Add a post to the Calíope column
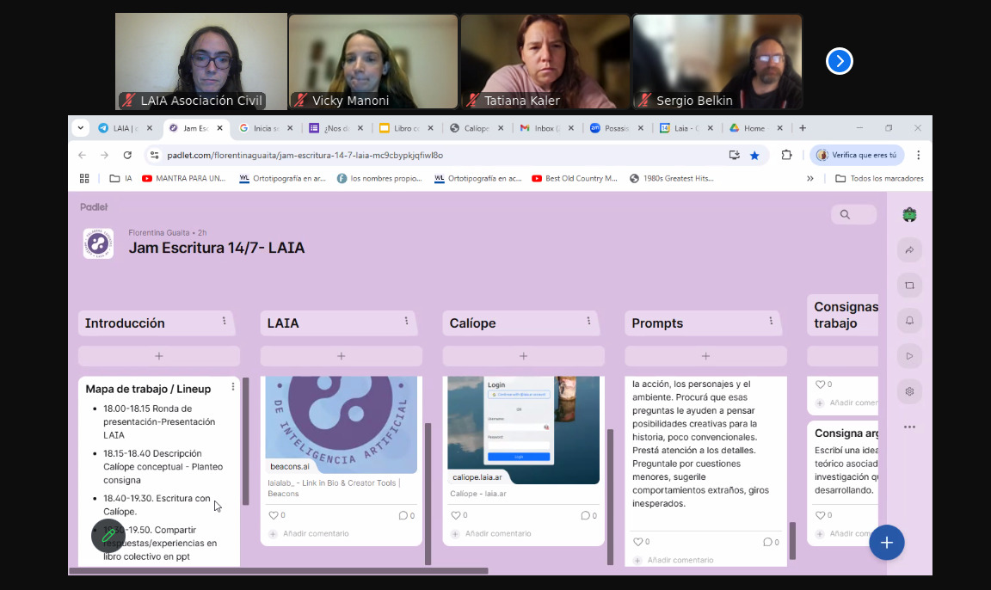The width and height of the screenshot is (991, 590). 523,356
